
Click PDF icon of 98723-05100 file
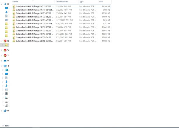[14, 13]
